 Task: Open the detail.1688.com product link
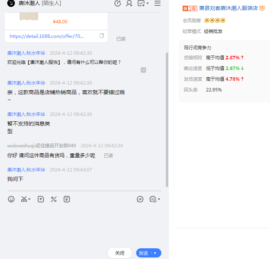pyautogui.click(x=47, y=36)
